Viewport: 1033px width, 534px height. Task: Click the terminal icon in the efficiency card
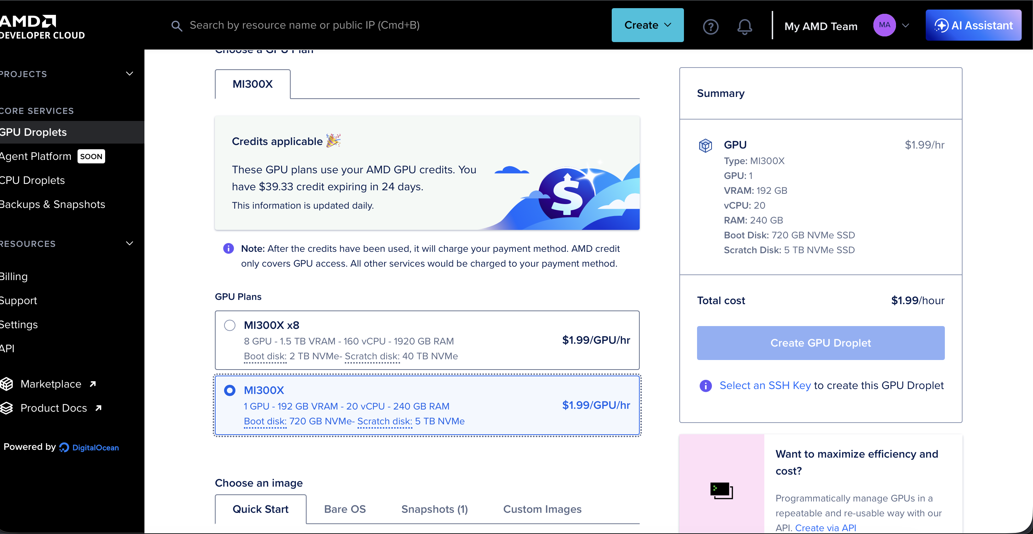pyautogui.click(x=721, y=491)
